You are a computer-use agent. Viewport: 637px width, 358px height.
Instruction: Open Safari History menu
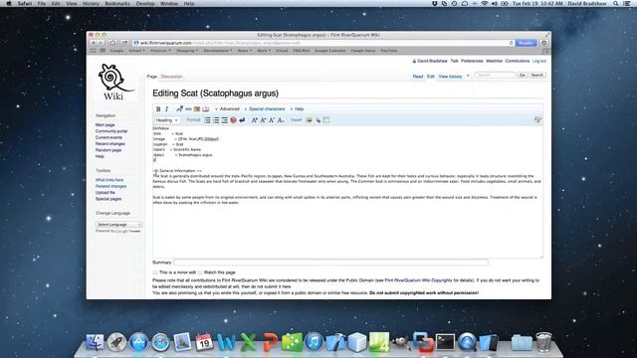coord(91,3)
